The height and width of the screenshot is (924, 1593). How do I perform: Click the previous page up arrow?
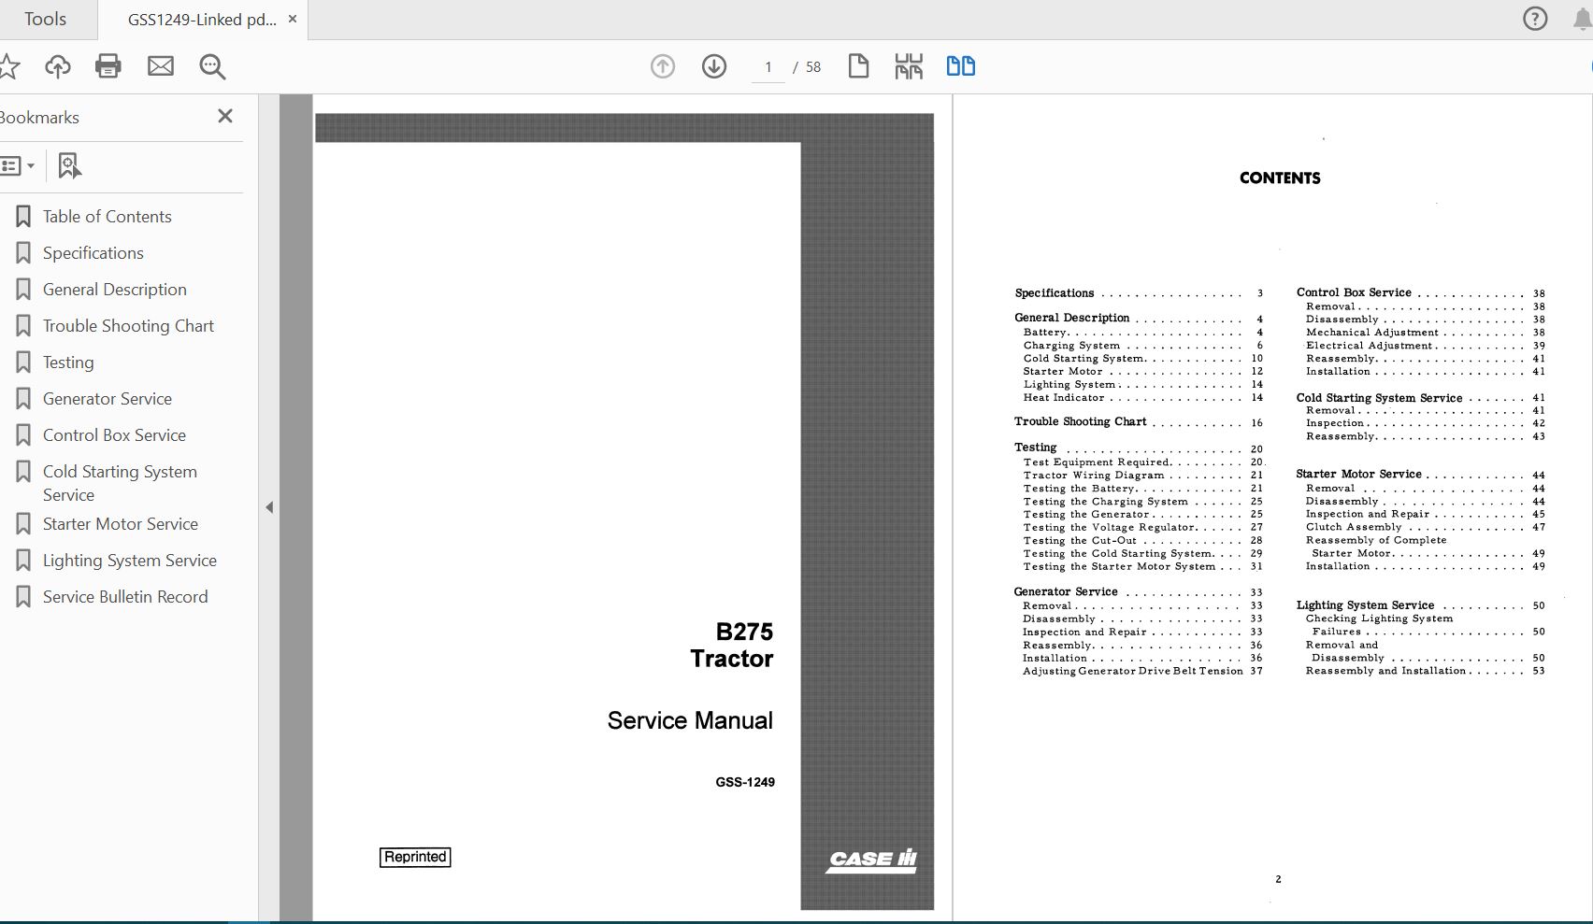(x=662, y=66)
